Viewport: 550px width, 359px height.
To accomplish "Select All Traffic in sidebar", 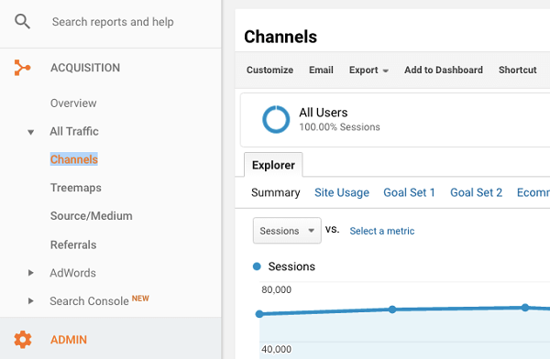I will pyautogui.click(x=74, y=131).
